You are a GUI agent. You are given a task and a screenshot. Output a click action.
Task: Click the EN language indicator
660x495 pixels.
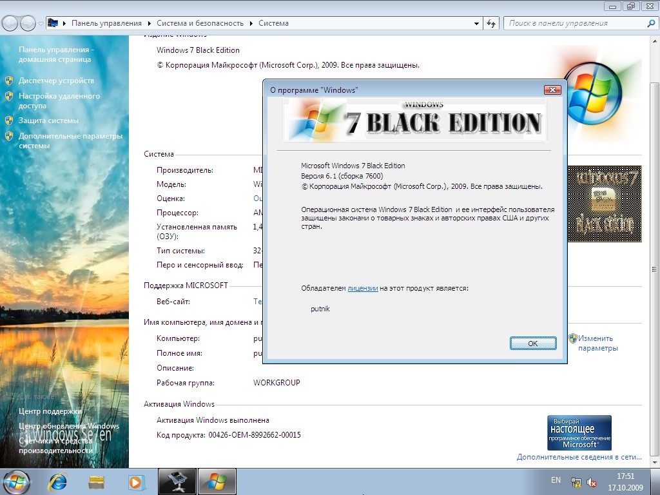556,480
